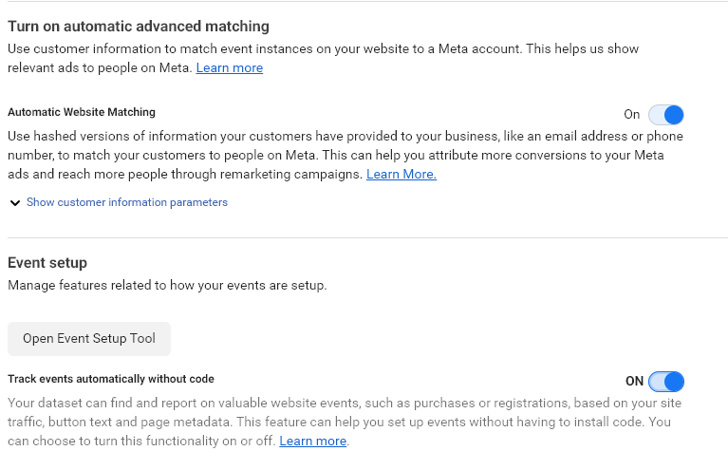Open Event Setup Tool

[89, 339]
